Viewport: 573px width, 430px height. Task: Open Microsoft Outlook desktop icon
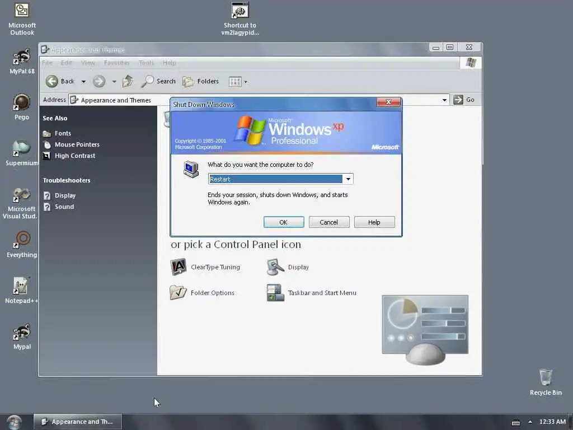tap(22, 19)
